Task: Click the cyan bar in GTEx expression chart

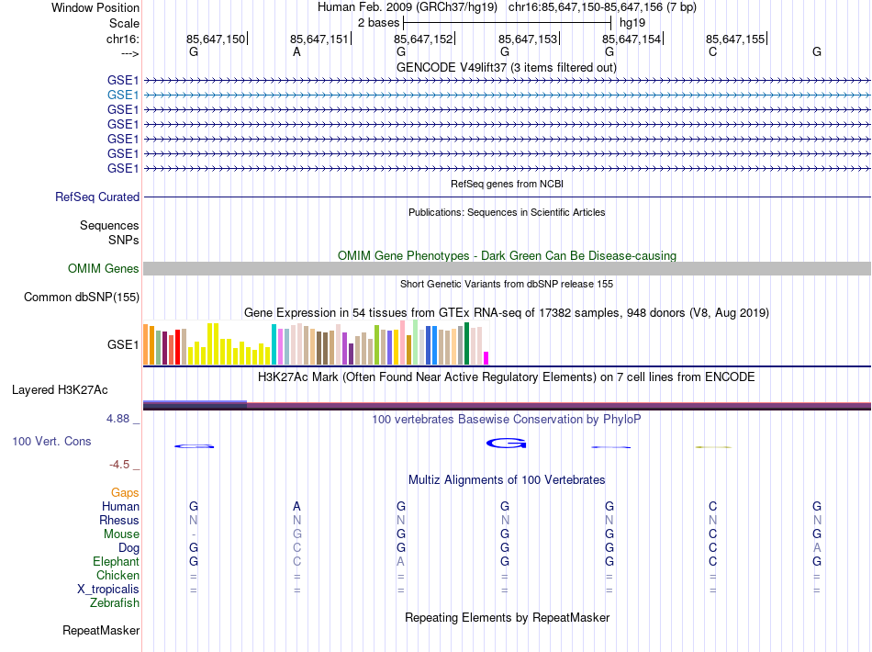Action: (274, 344)
